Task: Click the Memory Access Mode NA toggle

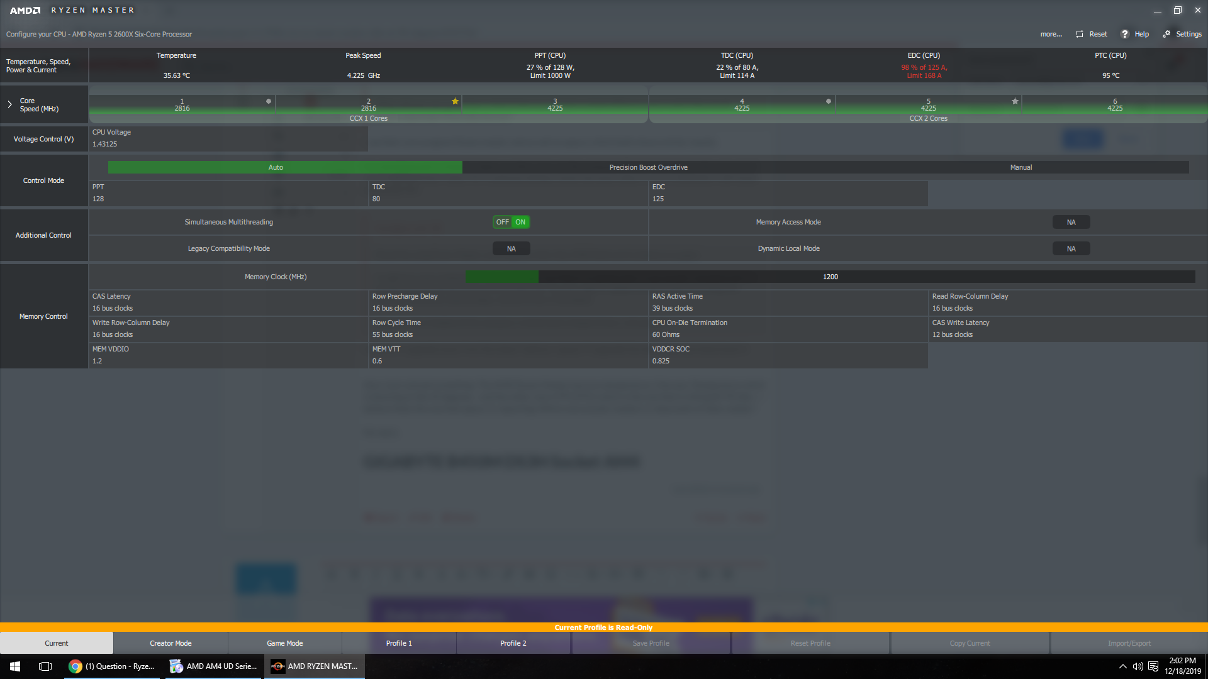Action: [x=1071, y=223]
